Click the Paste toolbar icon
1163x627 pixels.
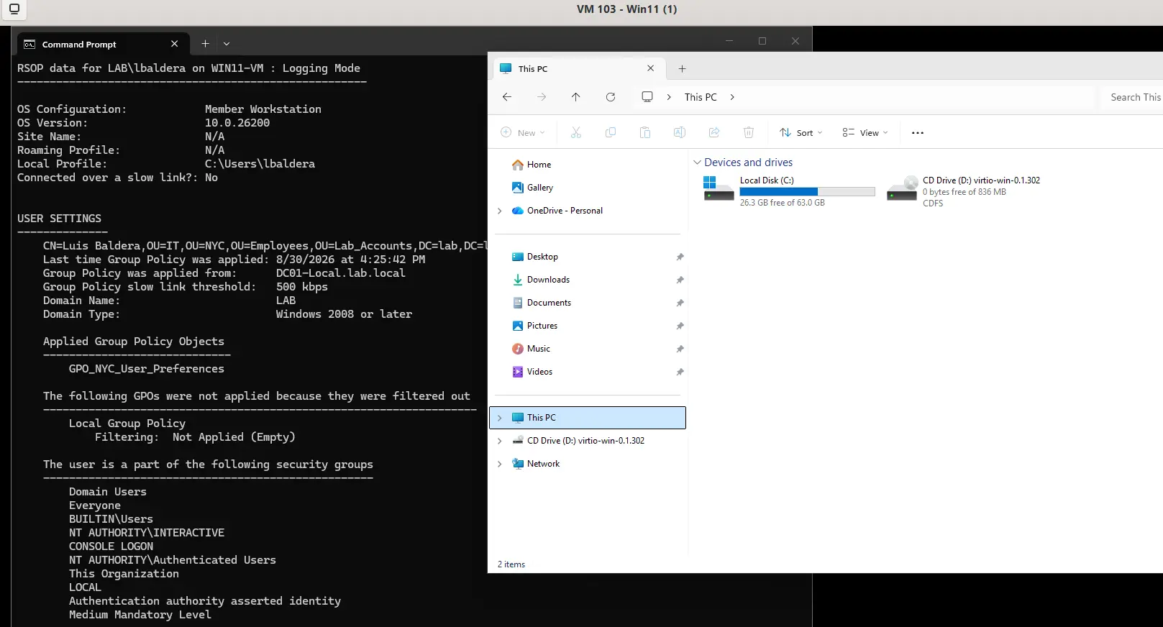tap(645, 132)
